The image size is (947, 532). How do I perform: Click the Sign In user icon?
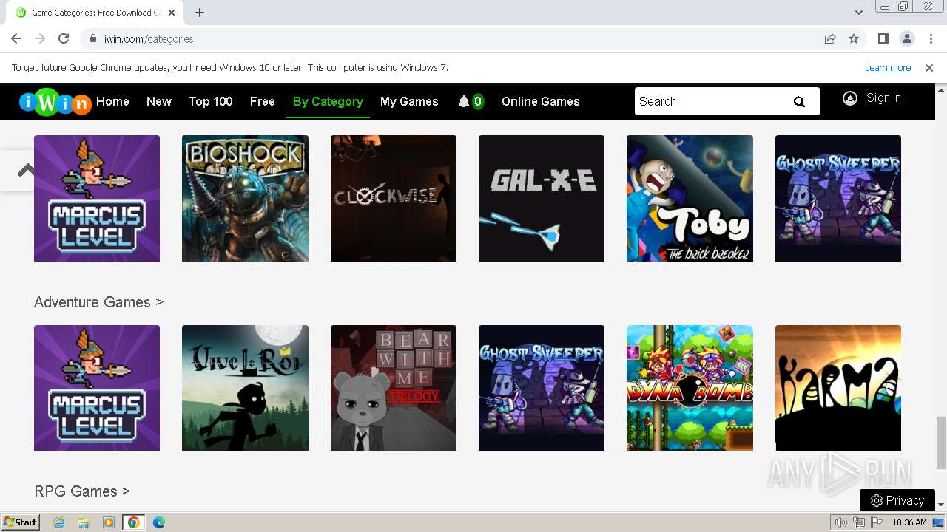(x=850, y=98)
